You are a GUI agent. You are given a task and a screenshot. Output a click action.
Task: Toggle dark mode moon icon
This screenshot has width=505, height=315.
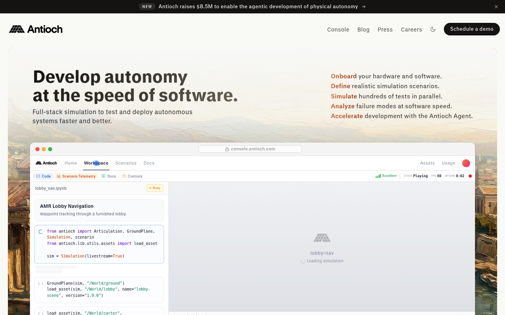click(x=433, y=29)
